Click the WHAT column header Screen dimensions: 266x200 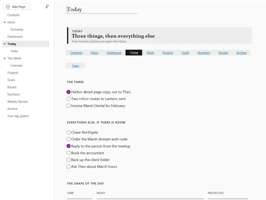[101, 193]
